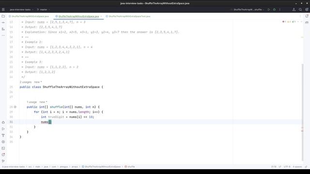
Task: Open the master branch dropdown
Action: click(43, 10)
